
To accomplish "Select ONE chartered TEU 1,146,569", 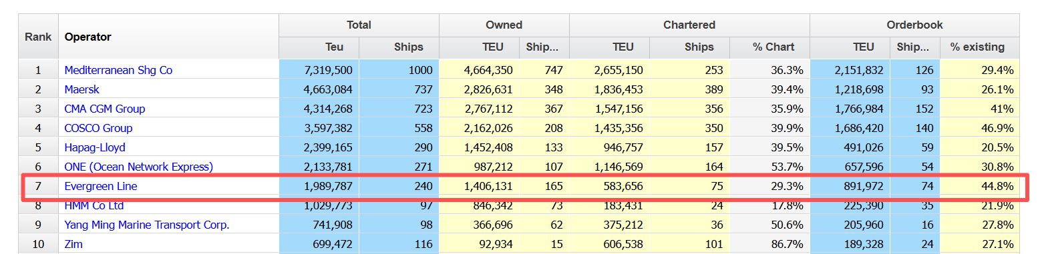I will [x=609, y=167].
